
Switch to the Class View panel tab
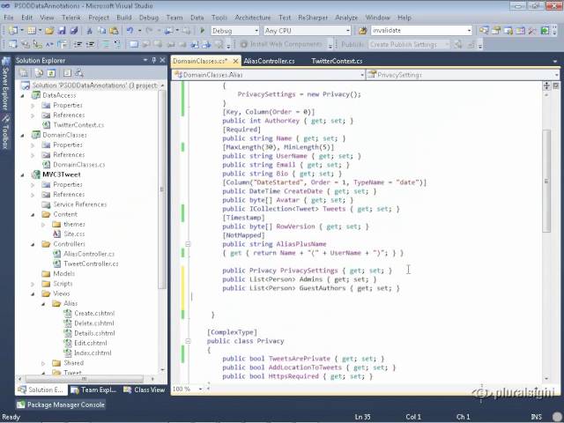click(x=145, y=390)
